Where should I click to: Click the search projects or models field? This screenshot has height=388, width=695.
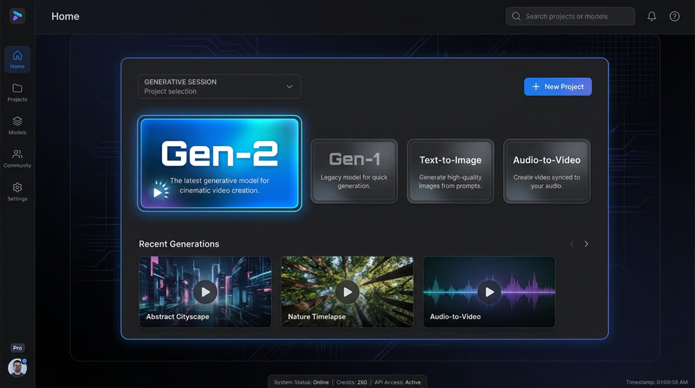[x=570, y=17]
